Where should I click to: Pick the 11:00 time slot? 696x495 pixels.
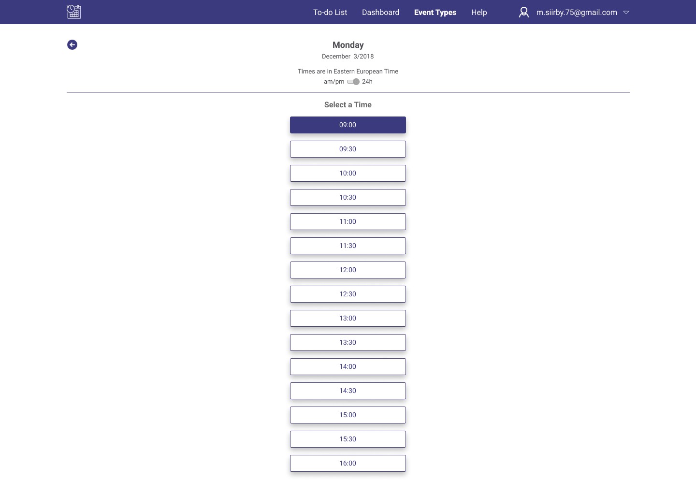pos(348,221)
